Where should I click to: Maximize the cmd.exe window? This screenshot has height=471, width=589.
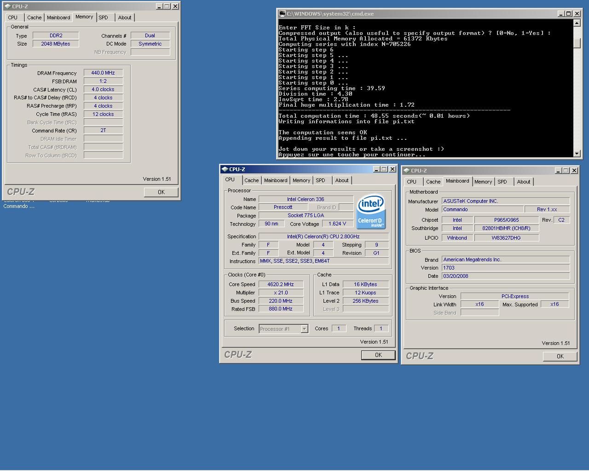(x=568, y=14)
